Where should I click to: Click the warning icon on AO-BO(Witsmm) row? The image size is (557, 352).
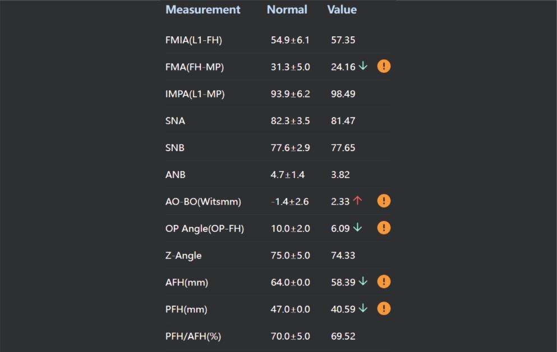384,201
